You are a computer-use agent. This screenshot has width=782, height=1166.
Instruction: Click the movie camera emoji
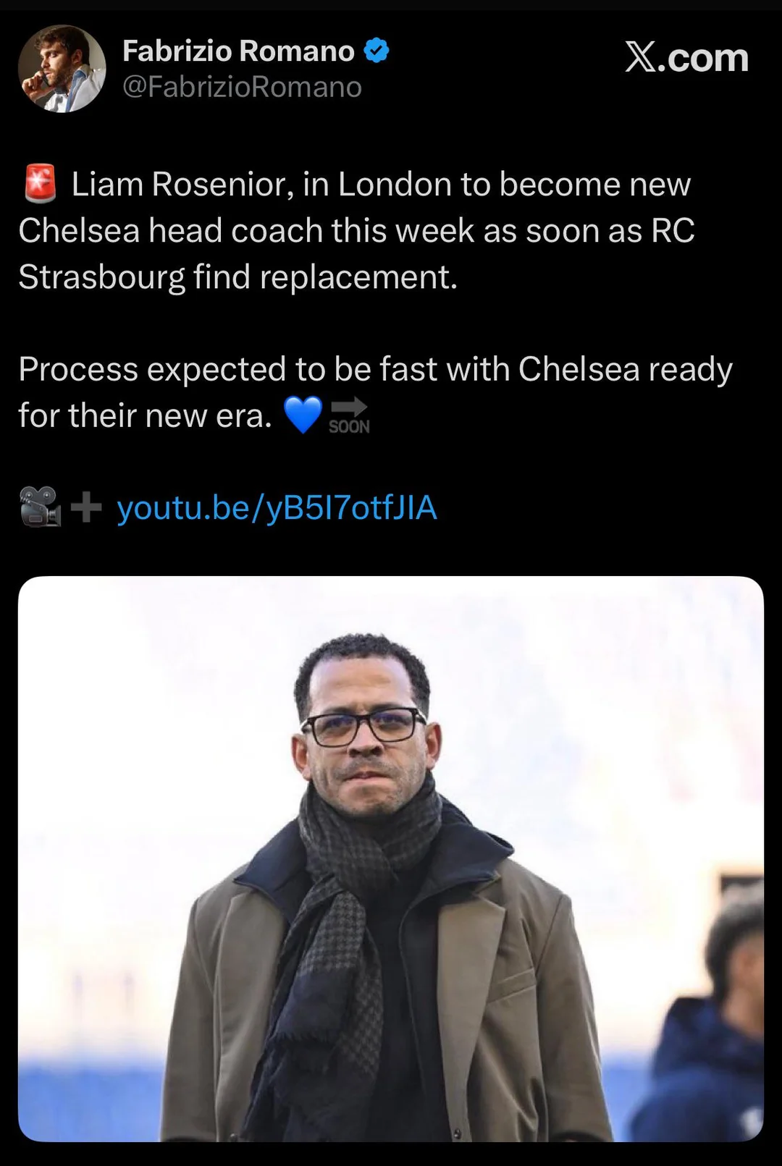[x=41, y=507]
